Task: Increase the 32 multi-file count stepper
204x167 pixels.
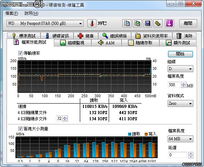Action: 65,117
